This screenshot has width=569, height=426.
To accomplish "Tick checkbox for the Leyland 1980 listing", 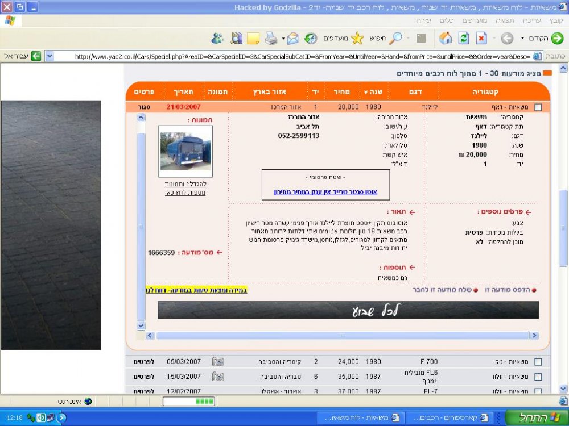I will pyautogui.click(x=538, y=107).
